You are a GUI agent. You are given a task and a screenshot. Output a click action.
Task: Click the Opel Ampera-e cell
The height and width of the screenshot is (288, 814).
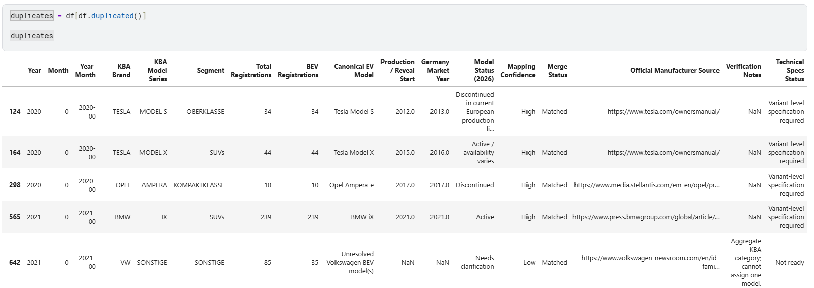click(352, 185)
